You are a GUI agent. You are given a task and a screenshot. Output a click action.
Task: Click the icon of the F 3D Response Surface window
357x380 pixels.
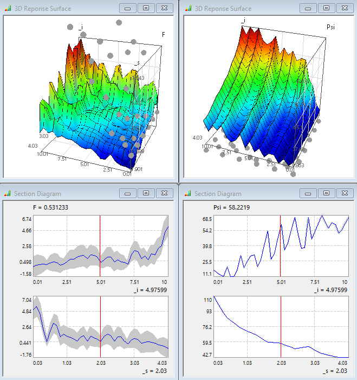coord(8,8)
